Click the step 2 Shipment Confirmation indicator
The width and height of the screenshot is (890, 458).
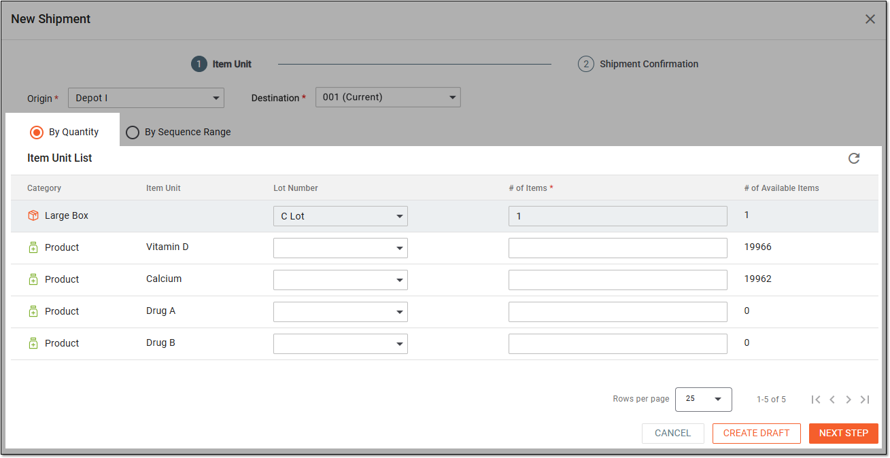[x=638, y=64]
